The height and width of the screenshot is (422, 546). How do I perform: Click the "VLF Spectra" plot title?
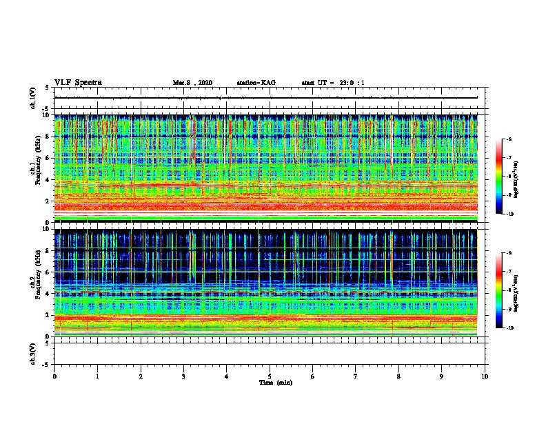tap(78, 83)
